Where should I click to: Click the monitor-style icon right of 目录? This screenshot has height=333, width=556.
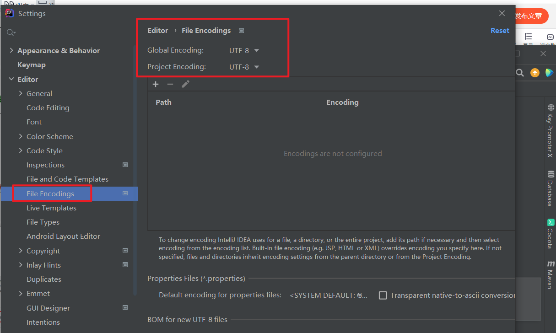click(550, 37)
